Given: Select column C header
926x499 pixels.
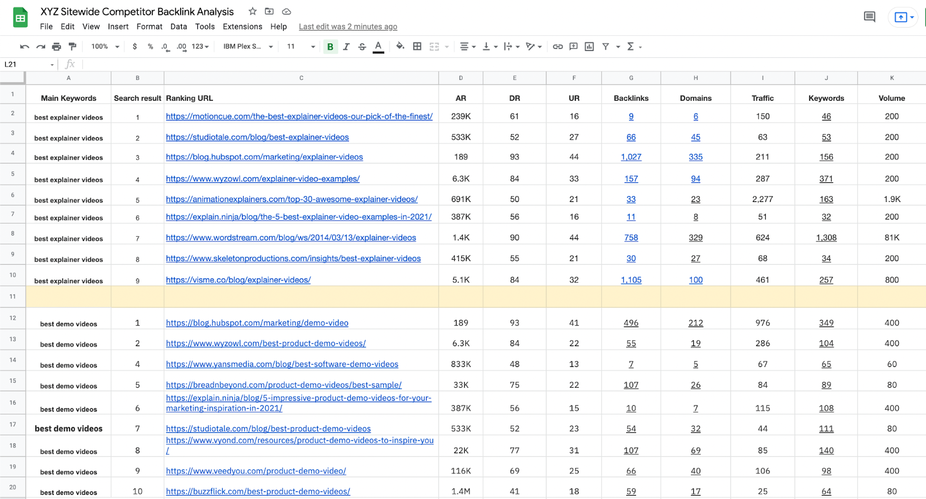Looking at the screenshot, I should tap(301, 78).
